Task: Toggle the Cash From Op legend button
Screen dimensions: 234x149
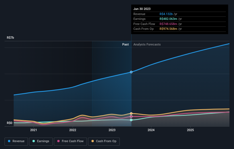Action: click(x=104, y=141)
